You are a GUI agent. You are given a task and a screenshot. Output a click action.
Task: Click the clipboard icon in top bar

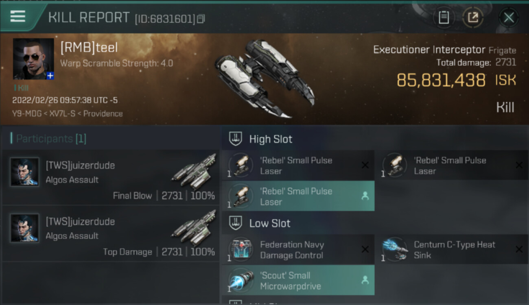pyautogui.click(x=444, y=17)
